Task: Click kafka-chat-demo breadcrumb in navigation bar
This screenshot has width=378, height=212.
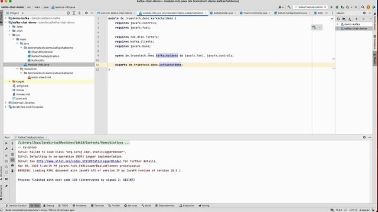Action: coord(12,7)
